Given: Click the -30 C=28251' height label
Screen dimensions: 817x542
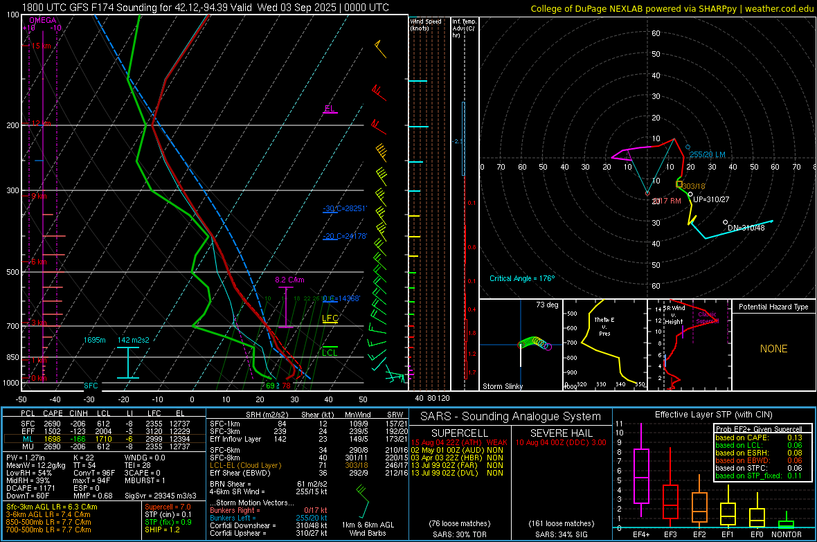Looking at the screenshot, I should 345,208.
